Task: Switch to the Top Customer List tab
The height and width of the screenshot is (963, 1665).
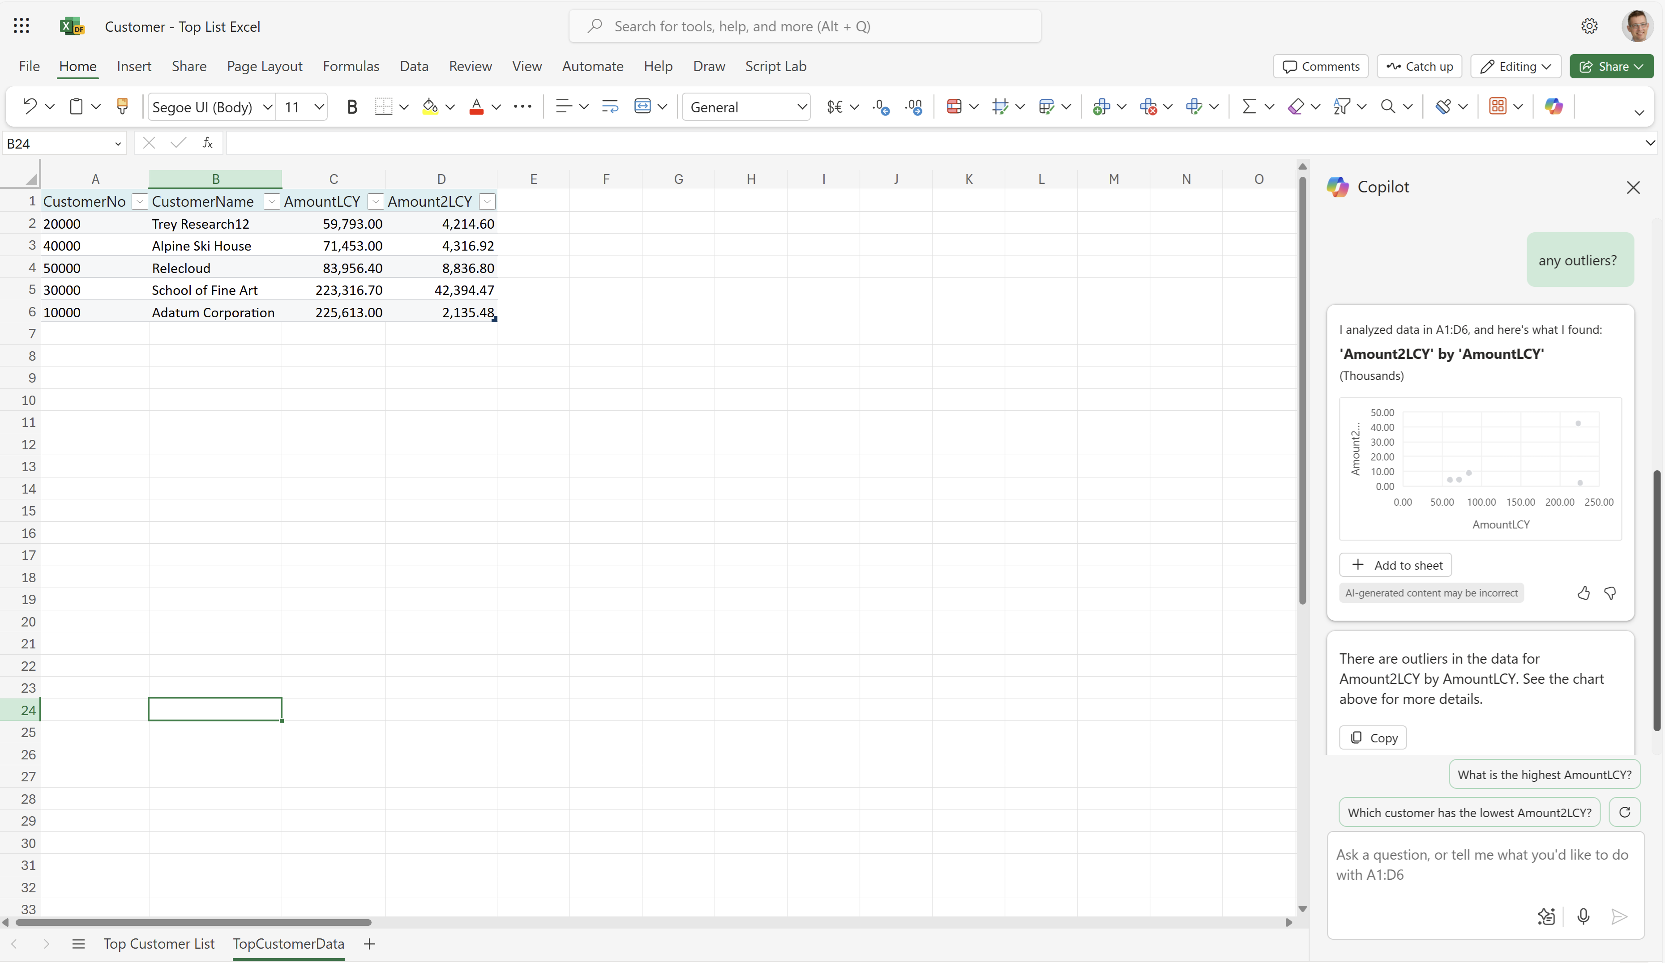Action: point(159,942)
